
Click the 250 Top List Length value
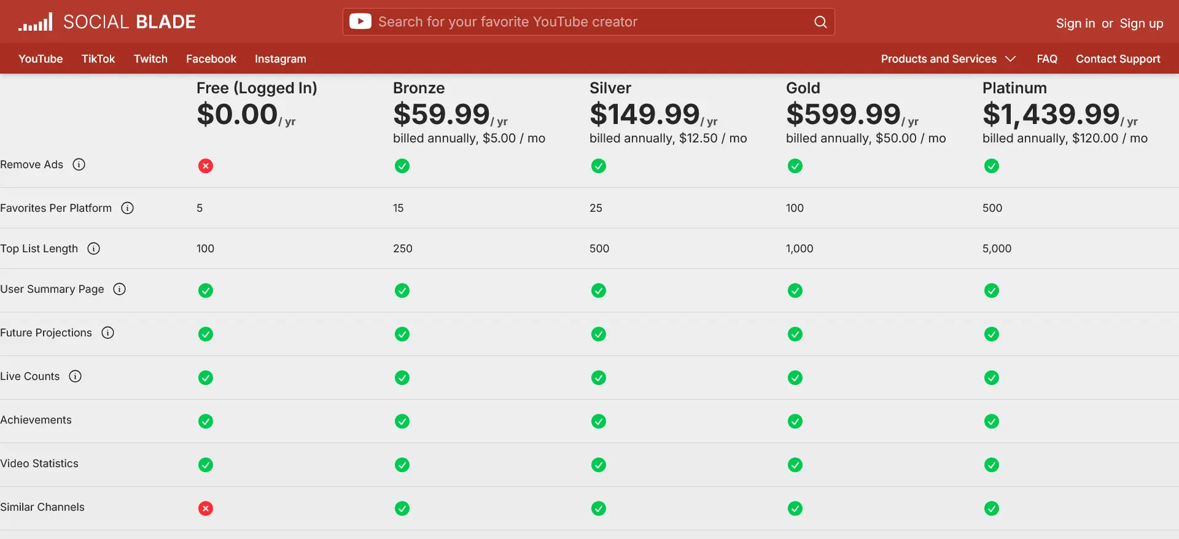[x=403, y=249]
